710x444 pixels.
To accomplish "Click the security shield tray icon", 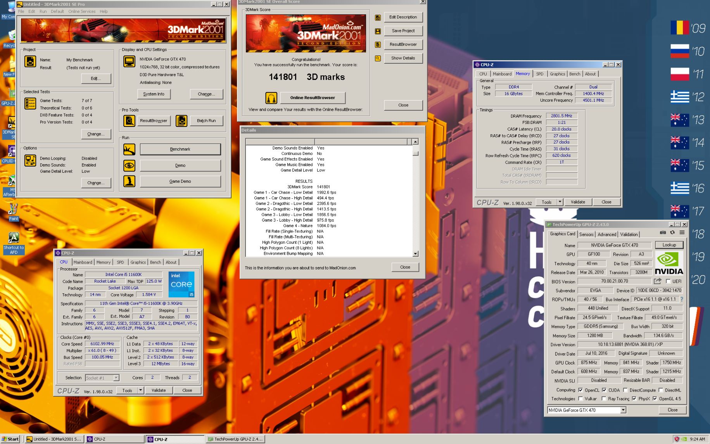I will (677, 439).
